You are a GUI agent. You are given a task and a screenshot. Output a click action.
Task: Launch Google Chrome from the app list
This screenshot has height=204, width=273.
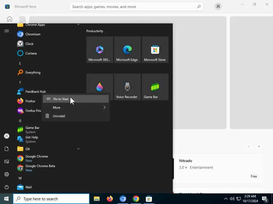pos(49,158)
